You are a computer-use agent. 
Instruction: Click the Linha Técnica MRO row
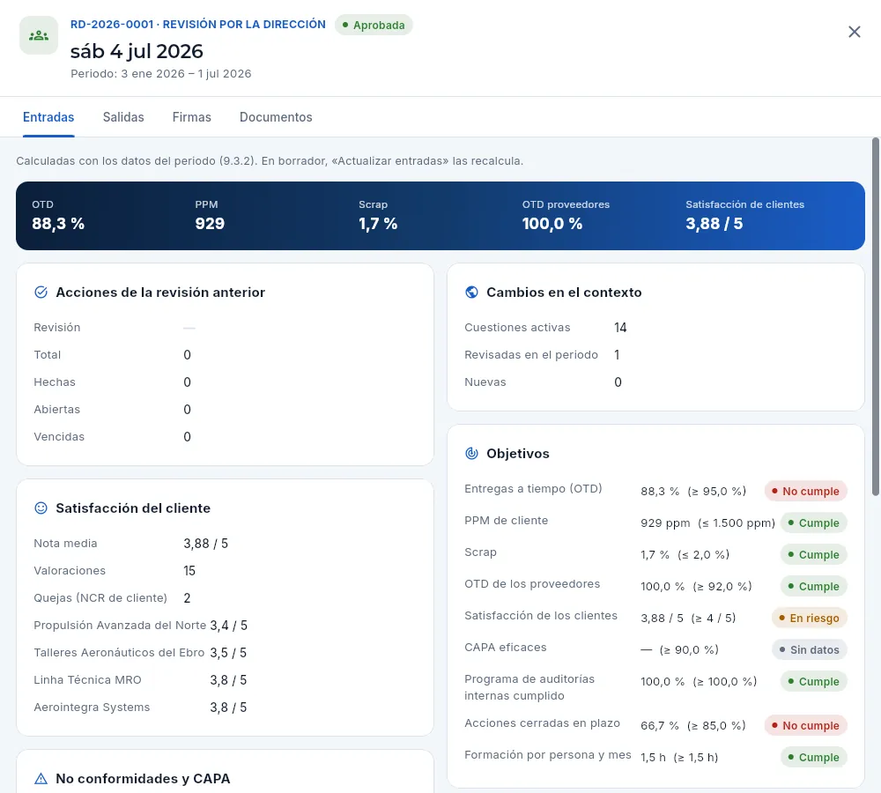point(225,680)
